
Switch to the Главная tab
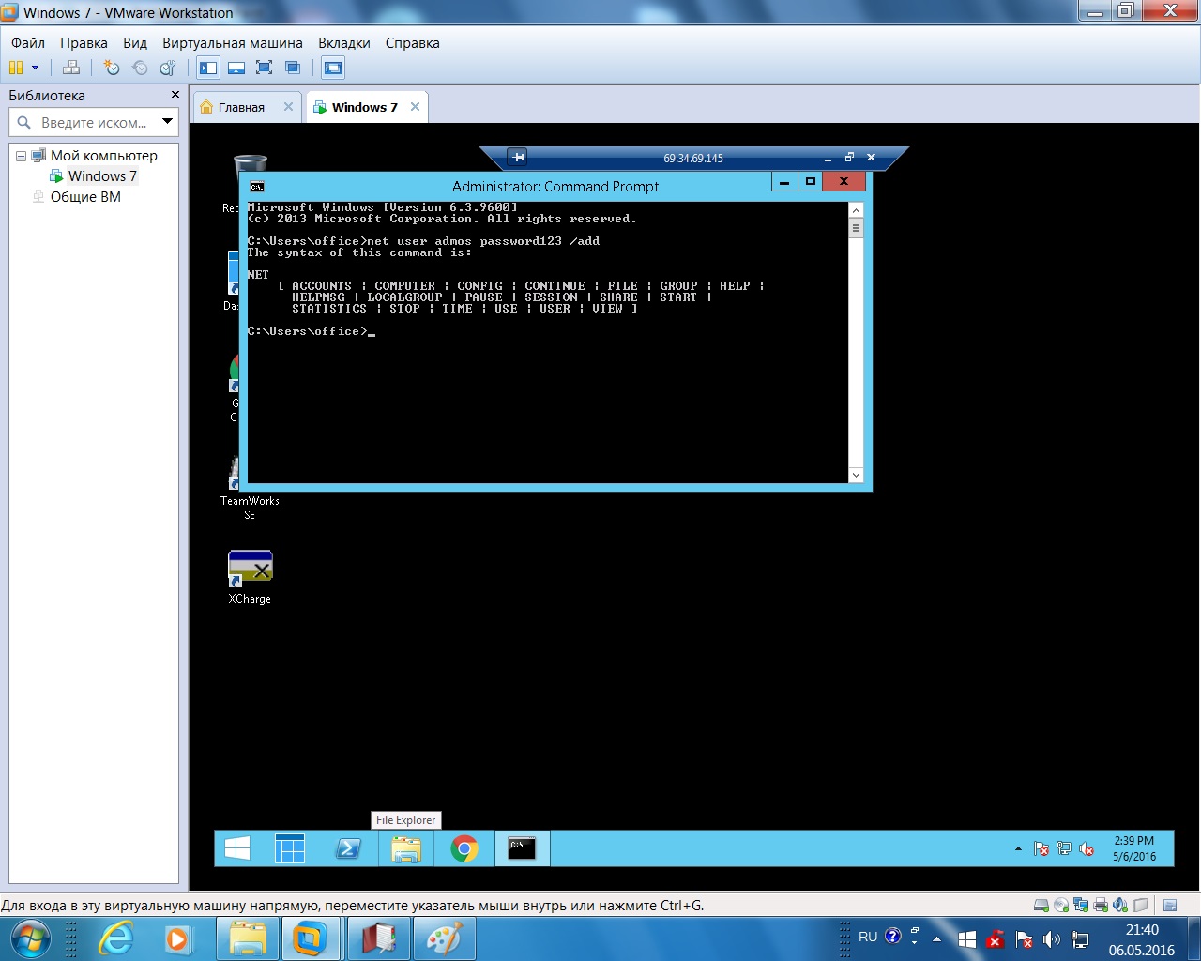pyautogui.click(x=241, y=107)
